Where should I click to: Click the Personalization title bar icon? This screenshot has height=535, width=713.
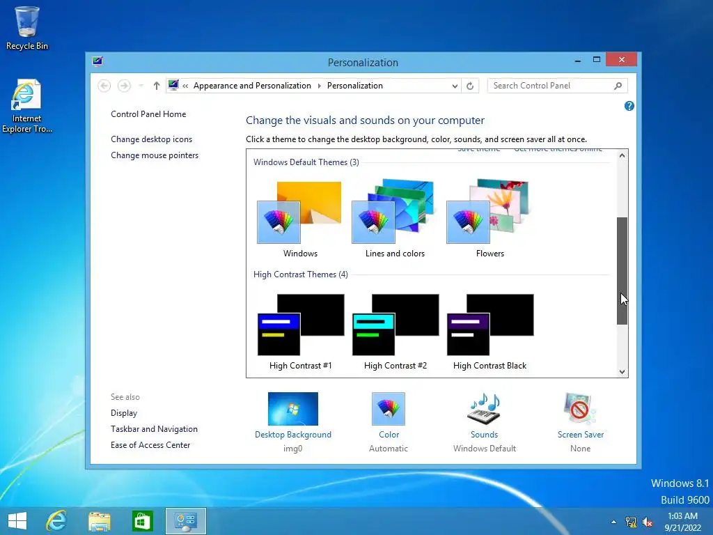97,61
